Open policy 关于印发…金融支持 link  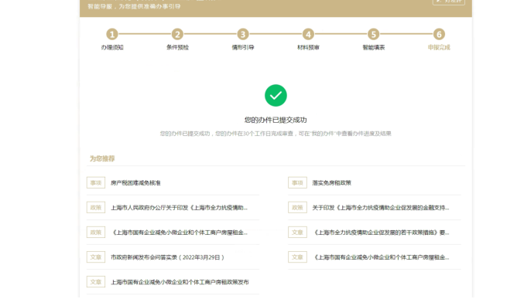click(381, 208)
